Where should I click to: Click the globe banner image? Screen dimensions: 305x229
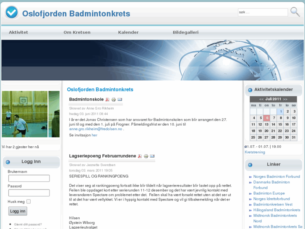(x=153, y=60)
